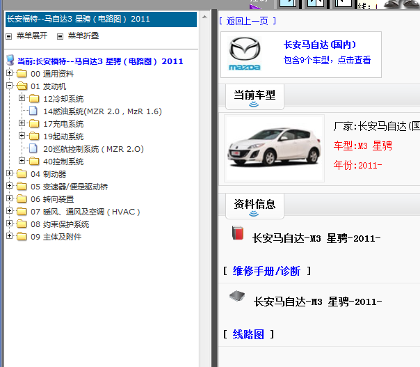Image resolution: width=420 pixels, height=367 pixels.
Task: Open the 维修手册/诊断 link
Action: coord(266,271)
